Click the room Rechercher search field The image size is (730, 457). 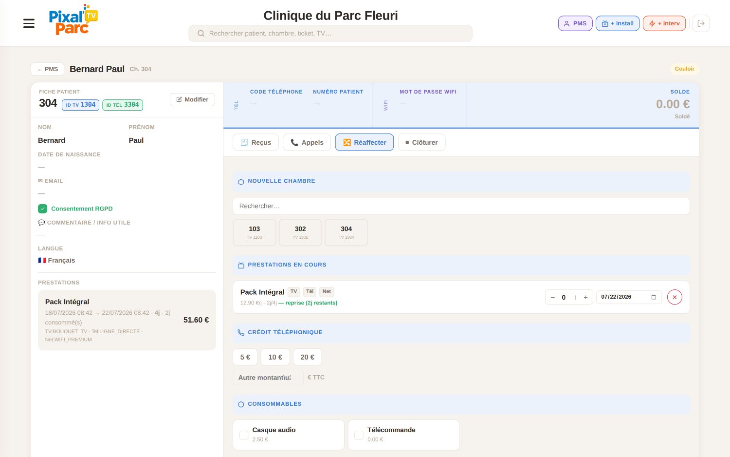461,206
